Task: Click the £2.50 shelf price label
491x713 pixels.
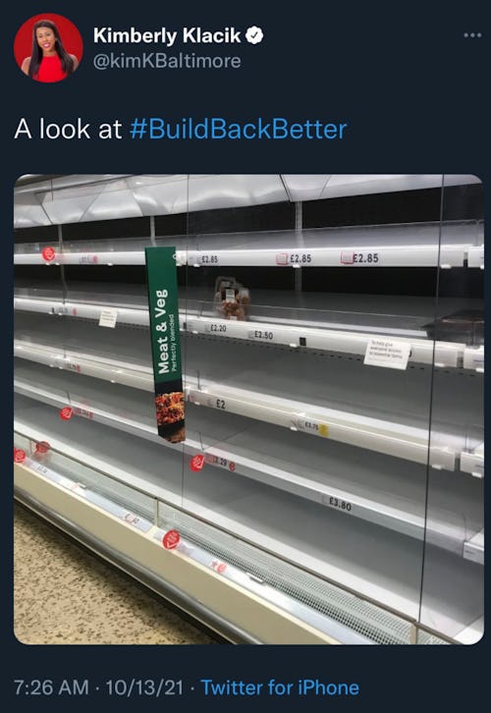Action: 262,335
